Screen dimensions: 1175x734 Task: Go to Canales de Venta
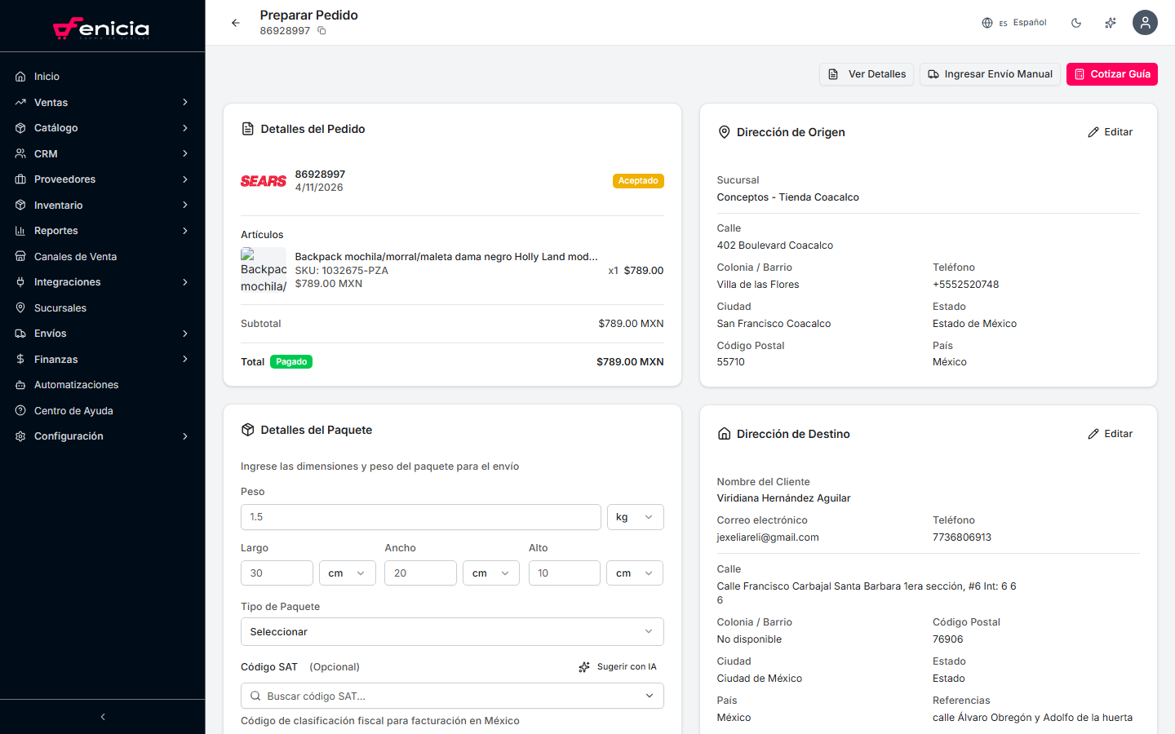pos(75,257)
